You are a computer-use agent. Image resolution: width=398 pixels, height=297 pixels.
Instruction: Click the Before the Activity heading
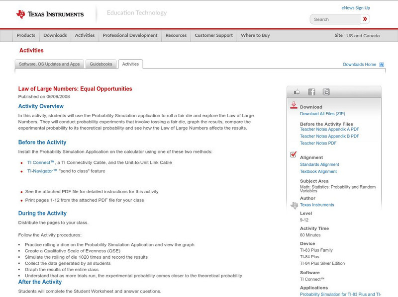tap(42, 142)
